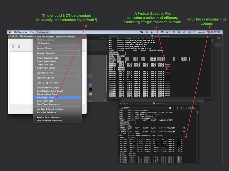Open the Apple menu

coord(10,32)
